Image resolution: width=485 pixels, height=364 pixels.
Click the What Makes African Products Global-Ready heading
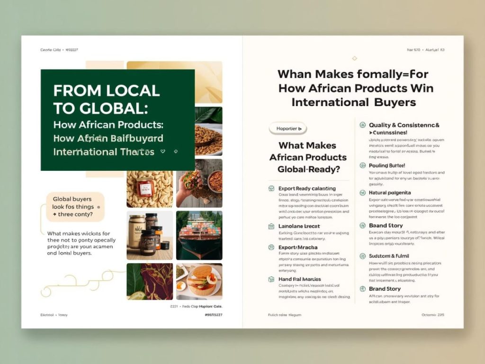(308, 157)
